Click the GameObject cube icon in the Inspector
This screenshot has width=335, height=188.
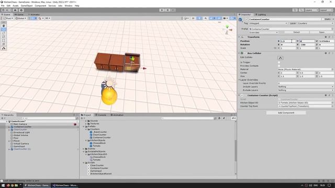pyautogui.click(x=240, y=20)
